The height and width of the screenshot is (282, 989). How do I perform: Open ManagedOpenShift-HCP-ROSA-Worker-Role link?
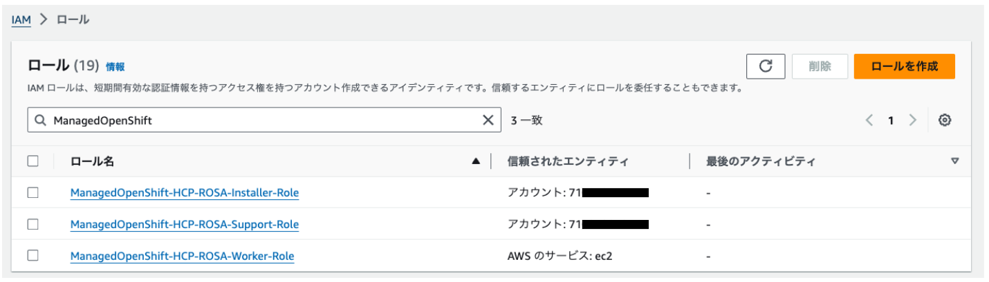point(182,256)
